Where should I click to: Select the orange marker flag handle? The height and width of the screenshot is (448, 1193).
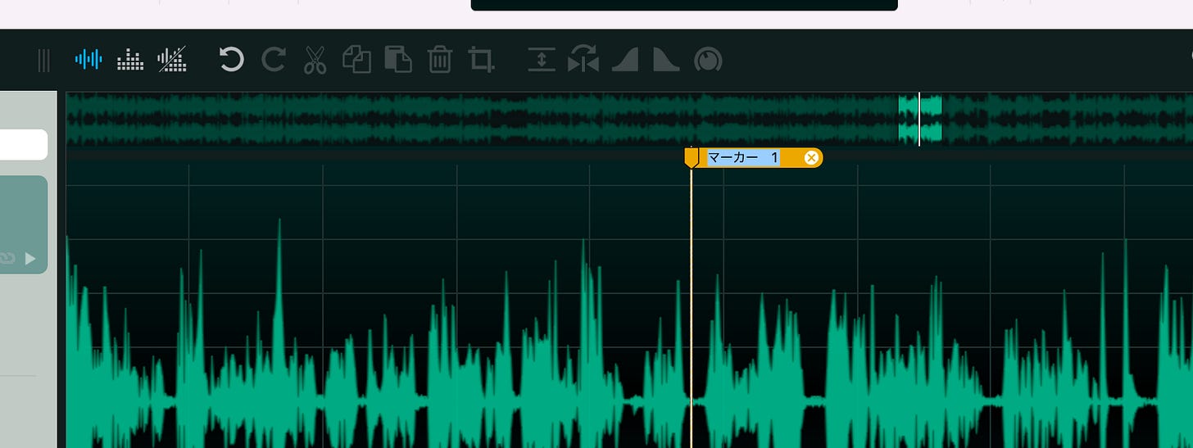[x=692, y=157]
